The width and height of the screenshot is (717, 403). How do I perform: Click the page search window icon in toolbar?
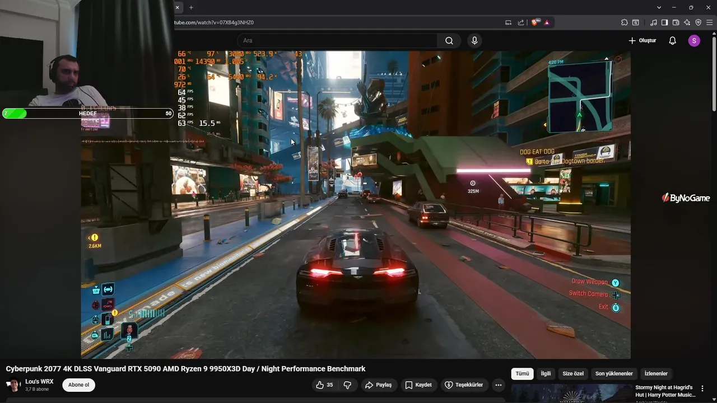(x=636, y=22)
